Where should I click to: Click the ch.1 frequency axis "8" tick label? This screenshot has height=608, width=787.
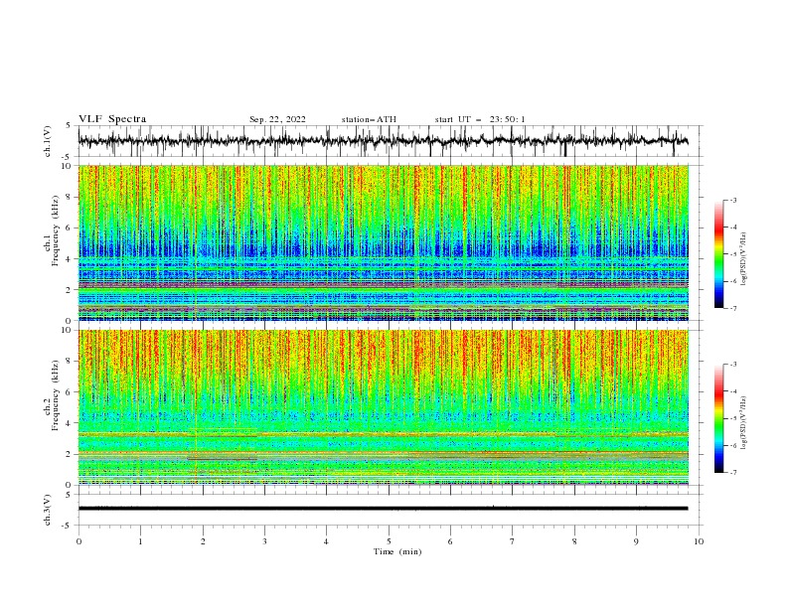[70, 197]
